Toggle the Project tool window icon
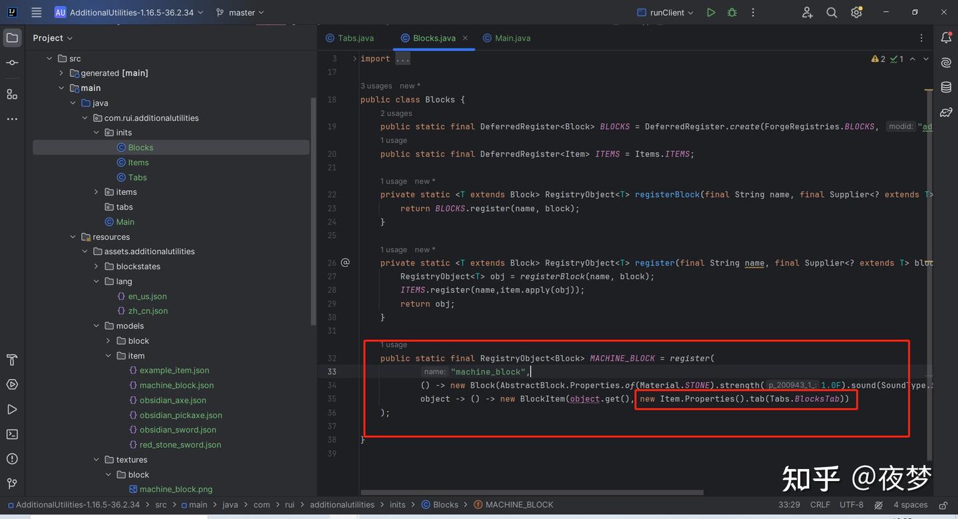This screenshot has width=958, height=519. pyautogui.click(x=12, y=38)
